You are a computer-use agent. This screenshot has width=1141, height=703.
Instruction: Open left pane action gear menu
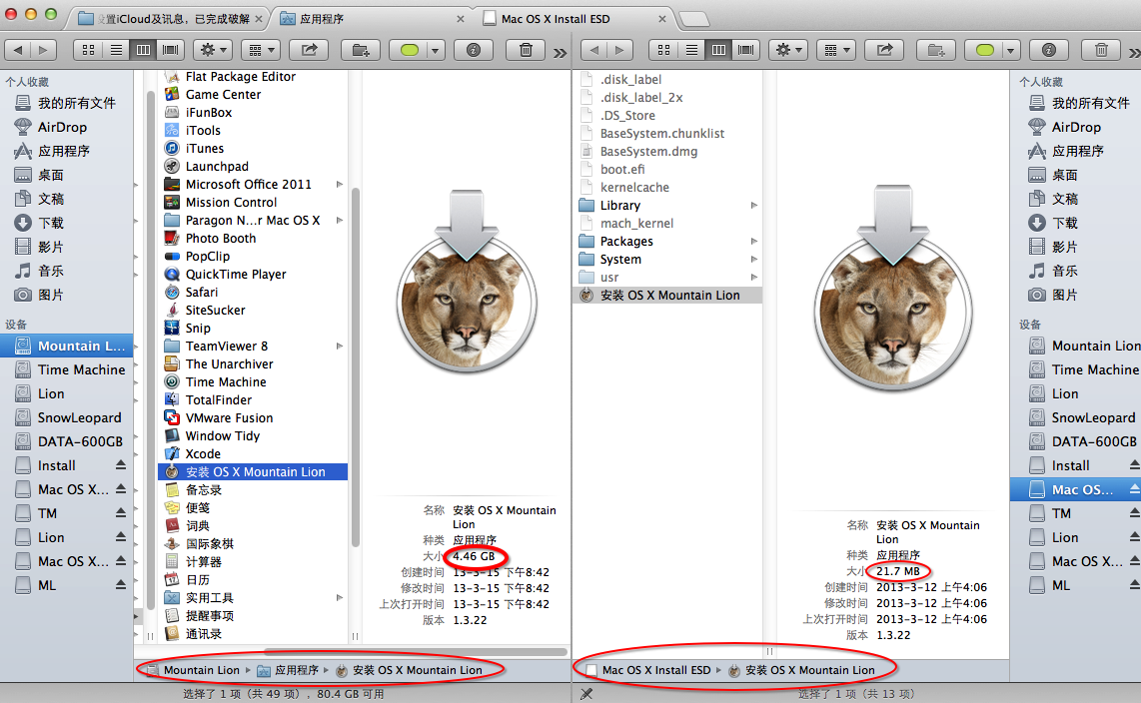point(213,50)
